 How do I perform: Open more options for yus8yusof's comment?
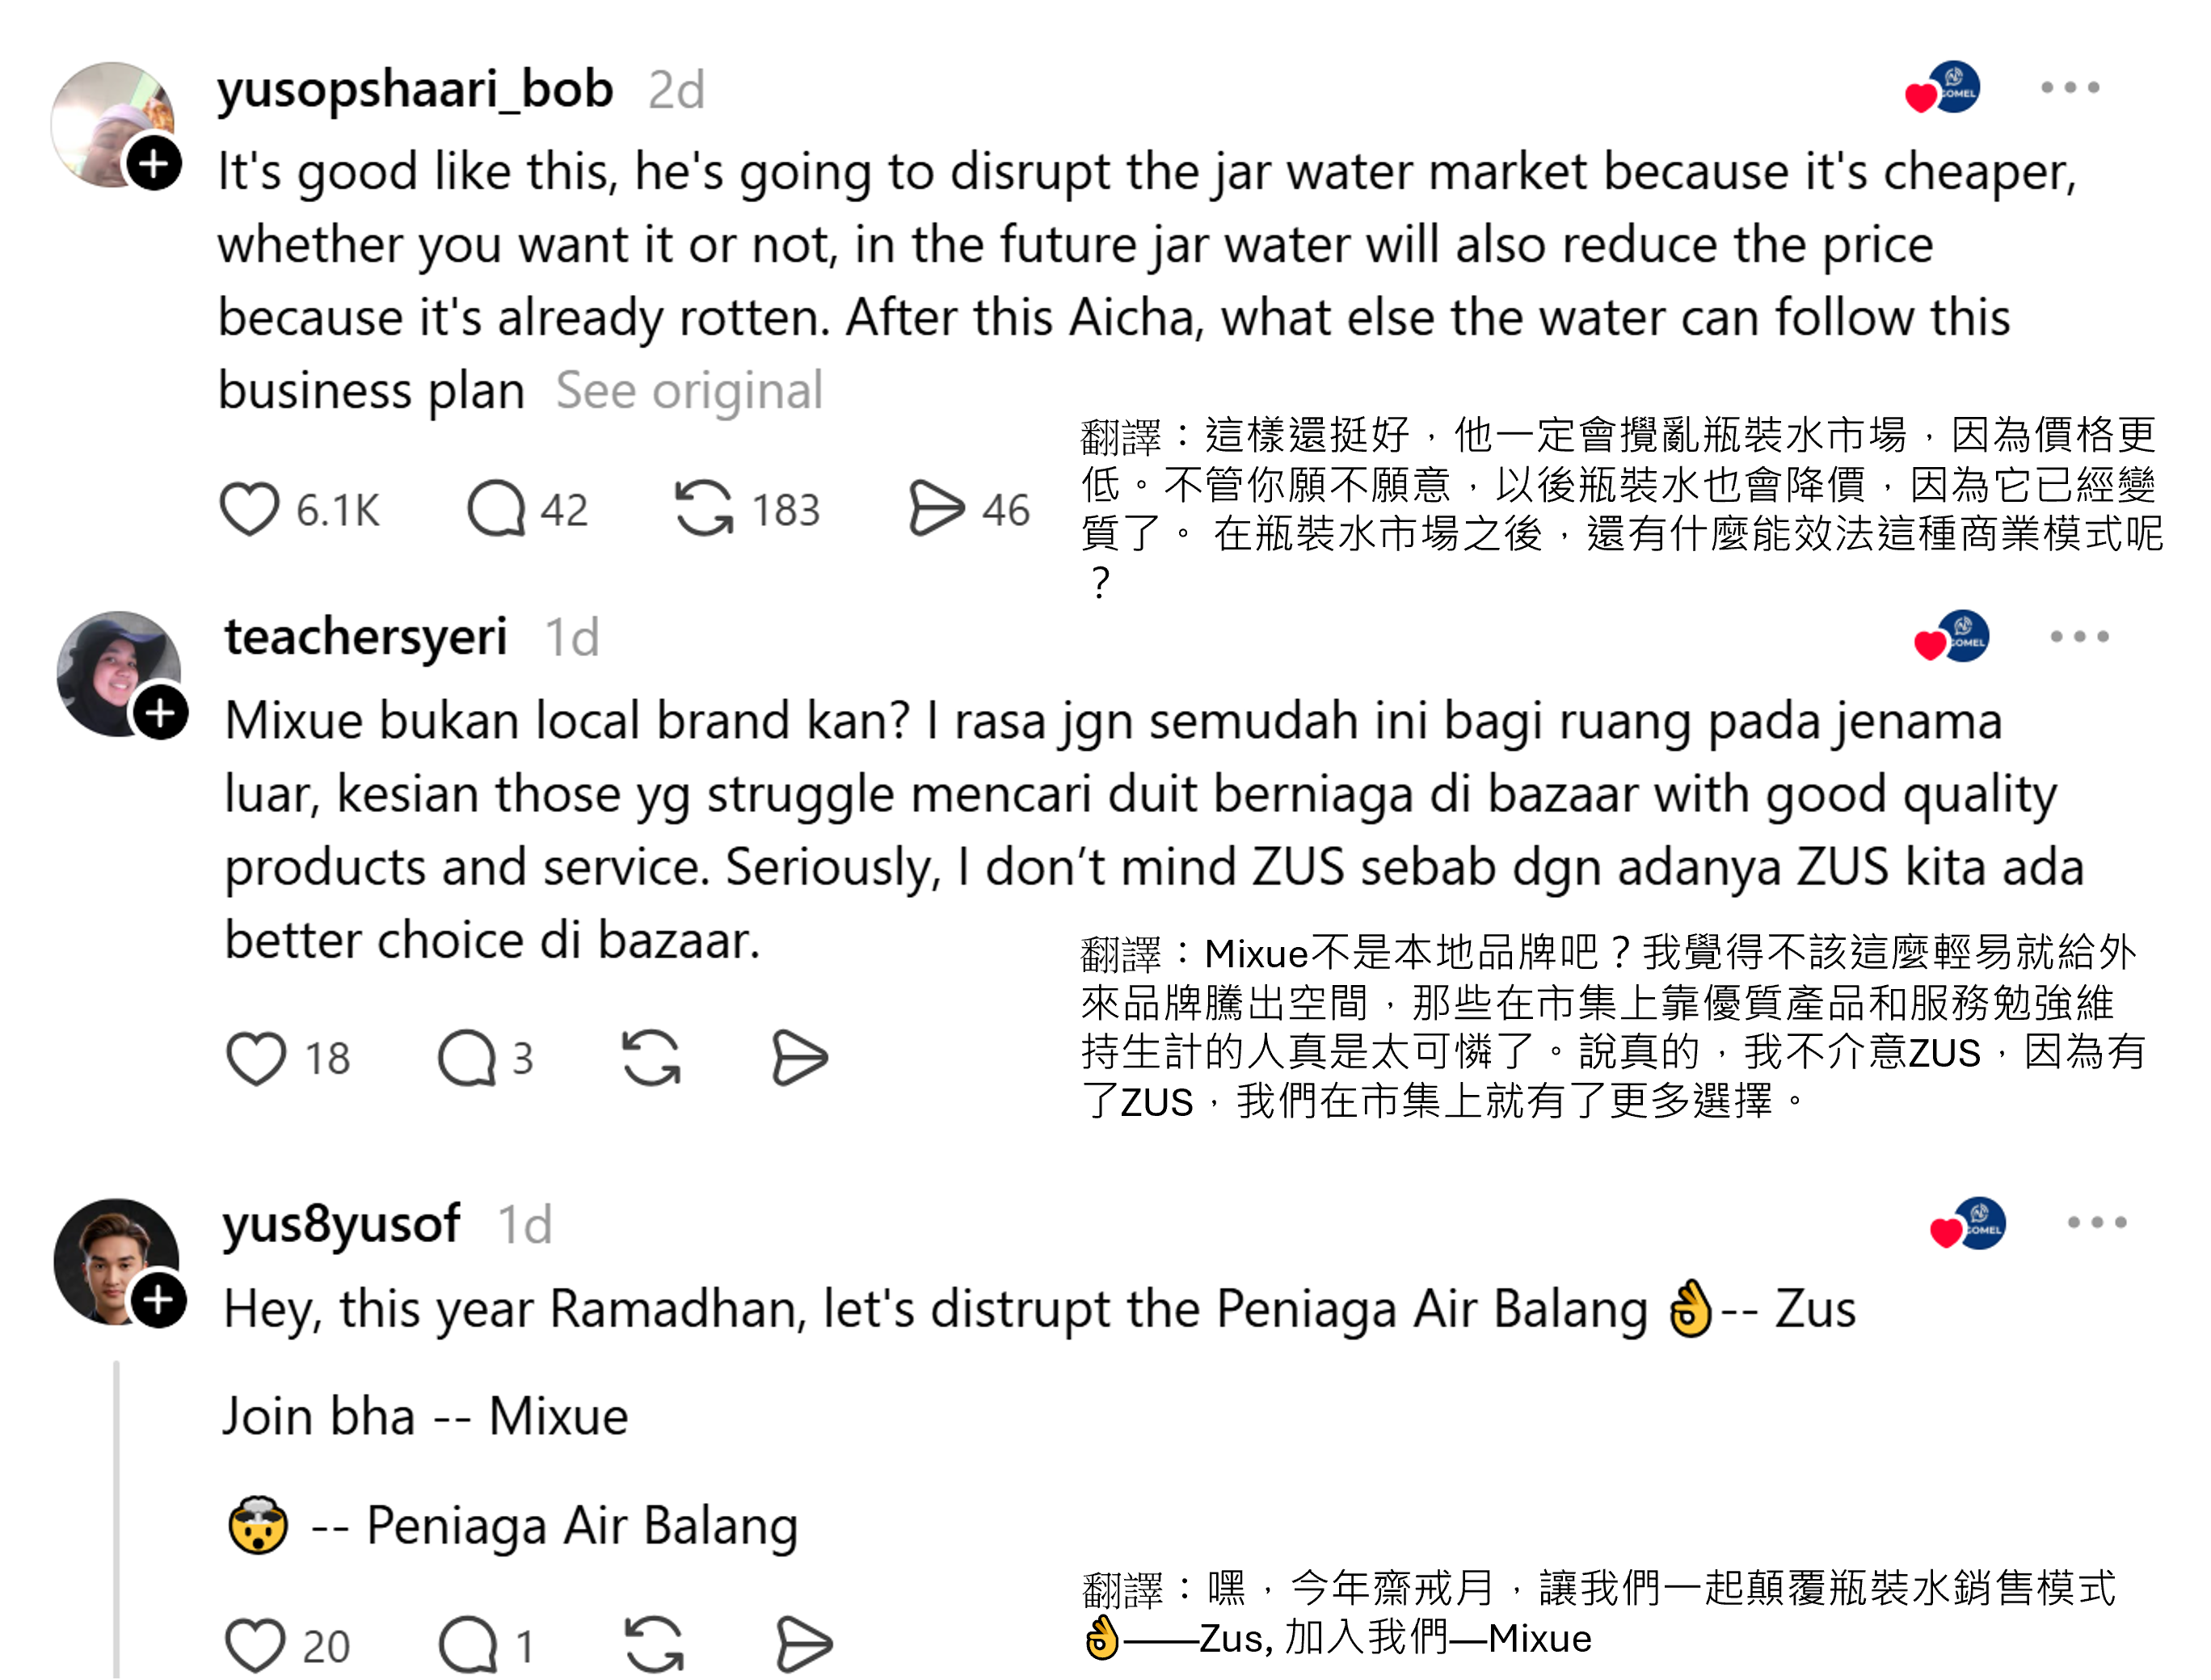[x=2097, y=1223]
